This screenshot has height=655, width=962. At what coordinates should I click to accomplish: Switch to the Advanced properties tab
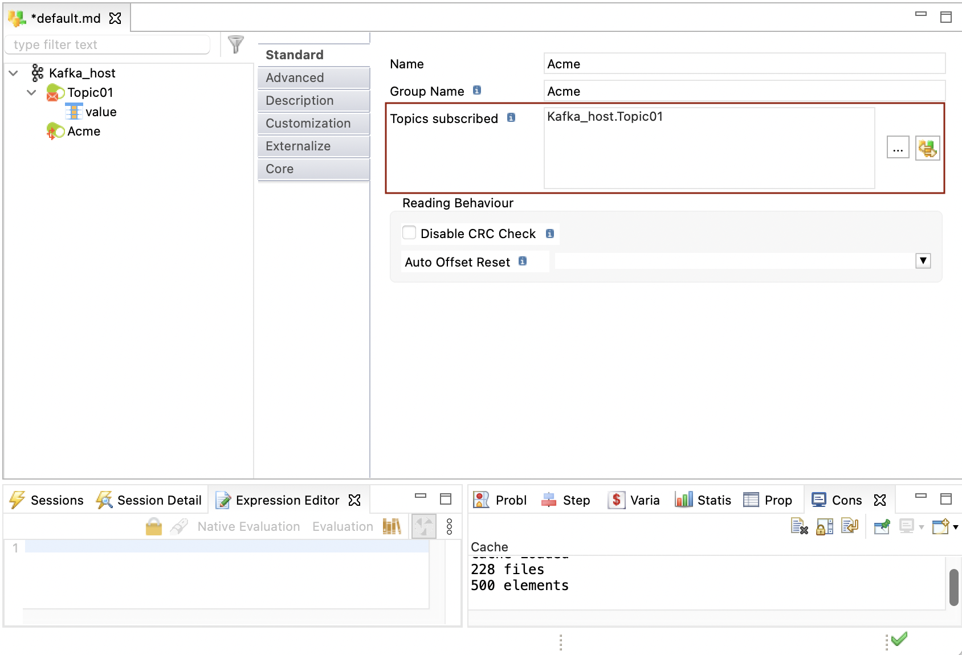[313, 78]
